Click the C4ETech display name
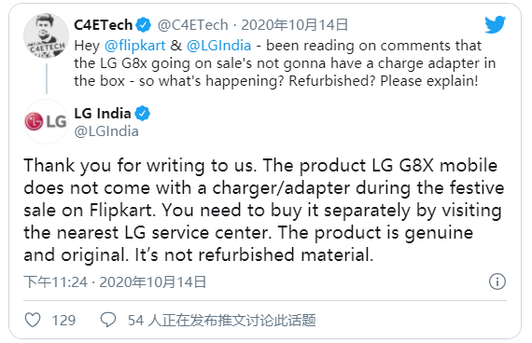The image size is (532, 343). point(104,25)
